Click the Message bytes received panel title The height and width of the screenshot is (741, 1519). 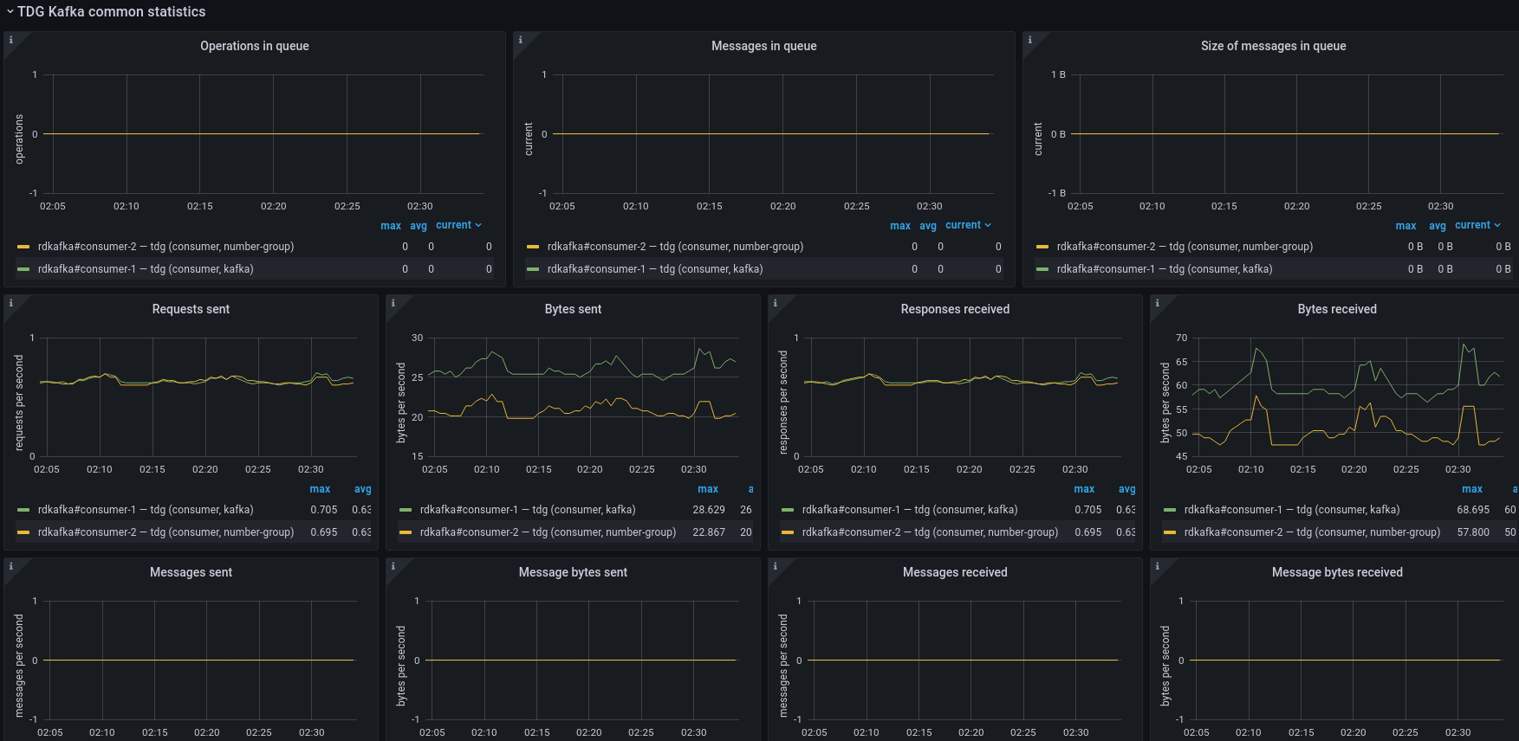tap(1337, 572)
